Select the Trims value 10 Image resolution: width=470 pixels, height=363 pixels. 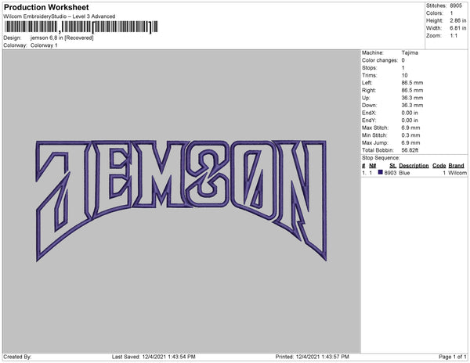[405, 75]
